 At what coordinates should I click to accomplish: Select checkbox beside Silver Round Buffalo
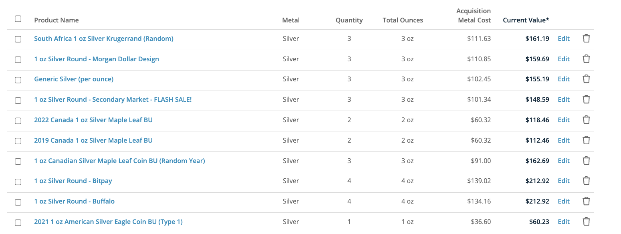(18, 202)
